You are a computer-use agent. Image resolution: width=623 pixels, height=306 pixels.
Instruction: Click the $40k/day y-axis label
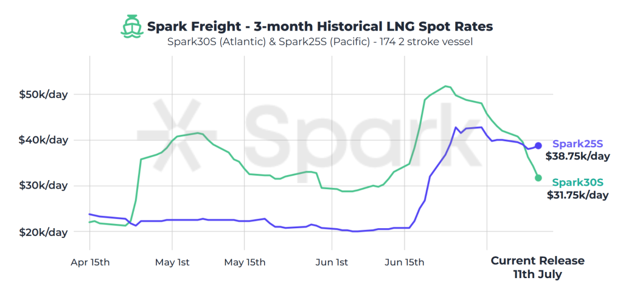pyautogui.click(x=43, y=141)
